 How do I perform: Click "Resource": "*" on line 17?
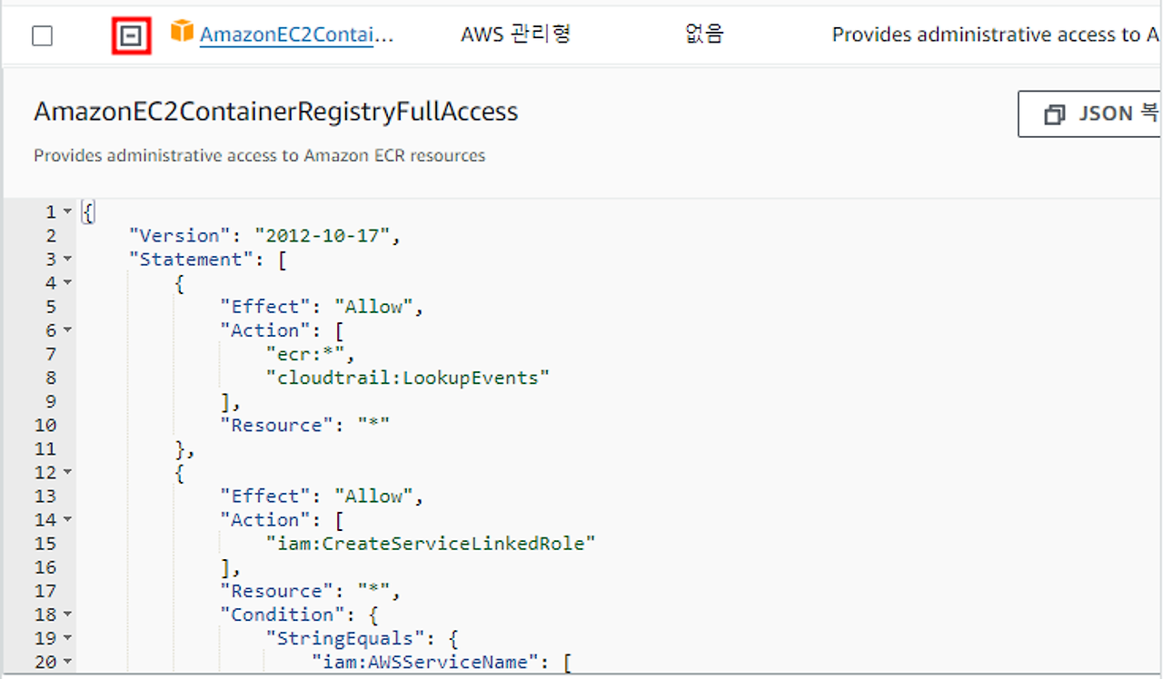tap(310, 591)
